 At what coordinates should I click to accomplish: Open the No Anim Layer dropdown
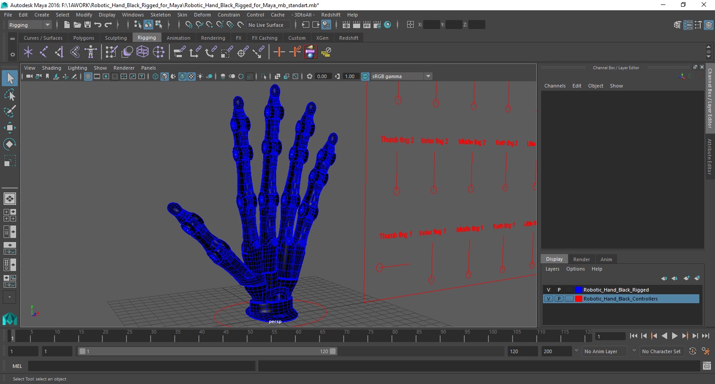tap(605, 351)
